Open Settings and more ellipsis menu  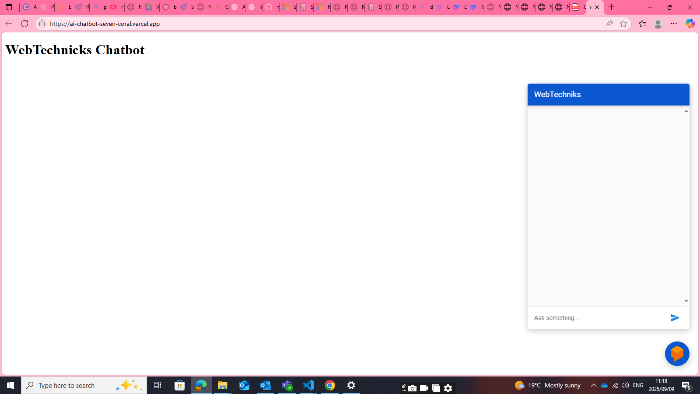(x=674, y=24)
